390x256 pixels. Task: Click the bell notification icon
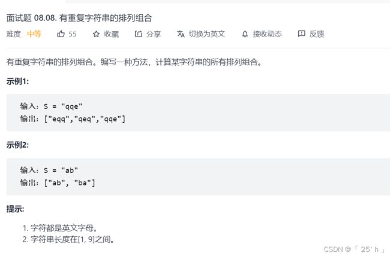pyautogui.click(x=245, y=34)
